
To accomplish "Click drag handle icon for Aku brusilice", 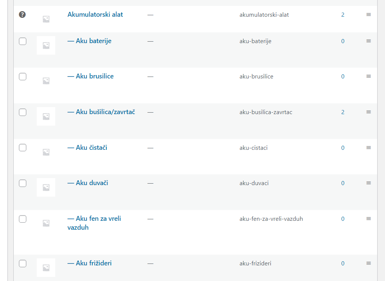I will pos(369,76).
